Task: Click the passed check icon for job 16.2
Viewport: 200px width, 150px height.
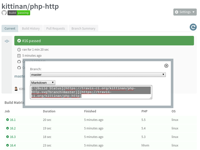Action: [x=8, y=128]
